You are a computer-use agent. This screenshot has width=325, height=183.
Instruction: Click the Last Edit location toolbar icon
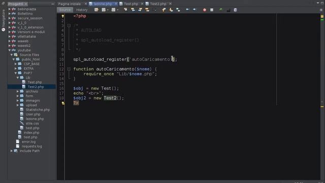pyautogui.click(x=96, y=10)
